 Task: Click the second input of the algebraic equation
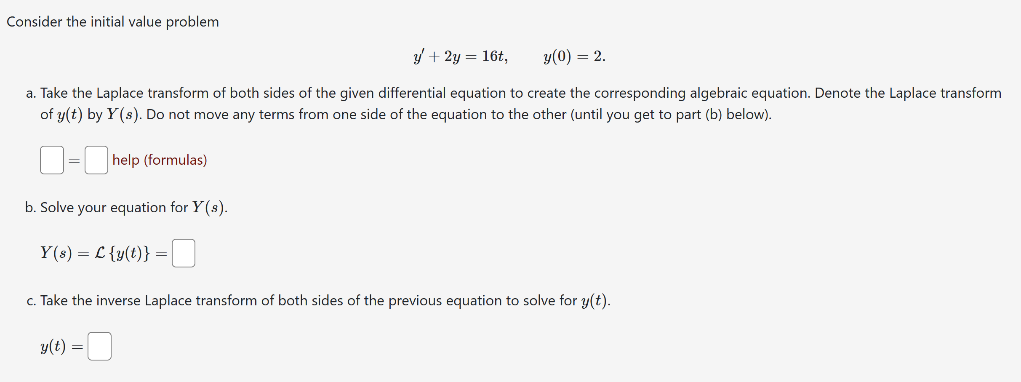96,160
